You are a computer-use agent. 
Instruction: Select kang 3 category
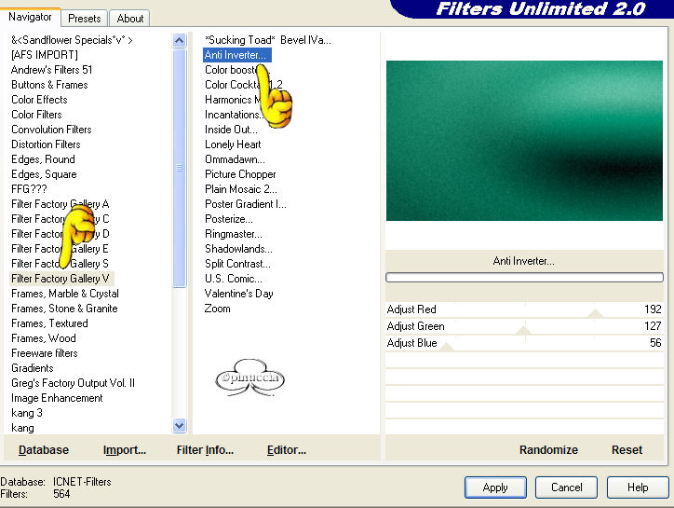tap(27, 413)
